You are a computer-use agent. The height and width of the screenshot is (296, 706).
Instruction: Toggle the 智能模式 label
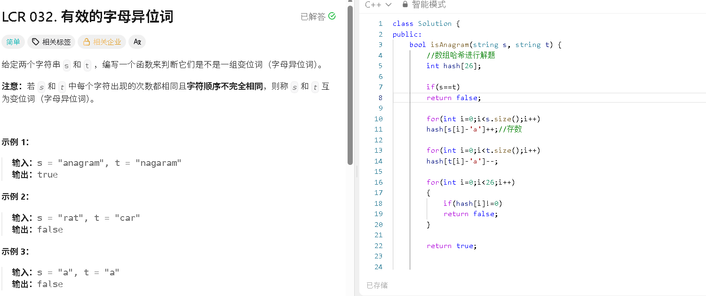(x=428, y=5)
